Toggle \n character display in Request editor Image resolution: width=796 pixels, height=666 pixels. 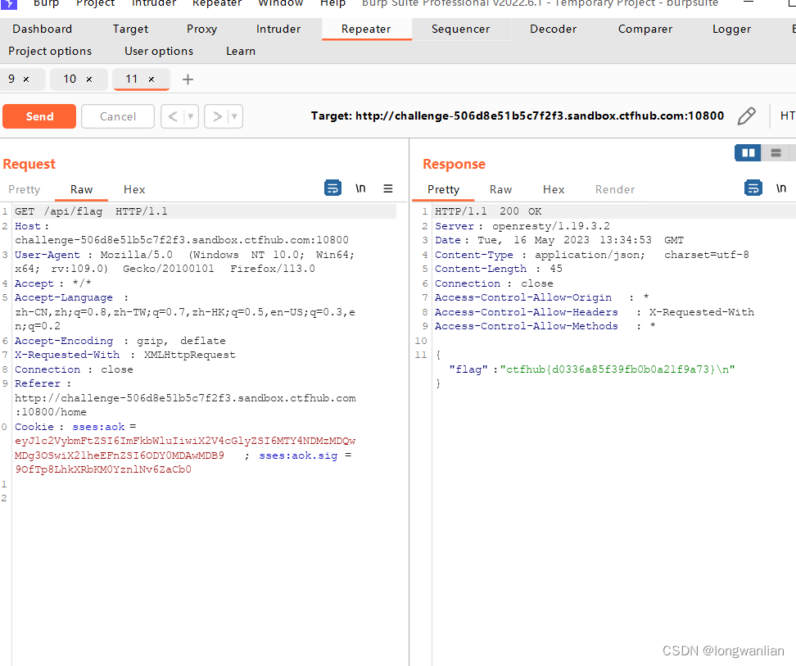360,188
